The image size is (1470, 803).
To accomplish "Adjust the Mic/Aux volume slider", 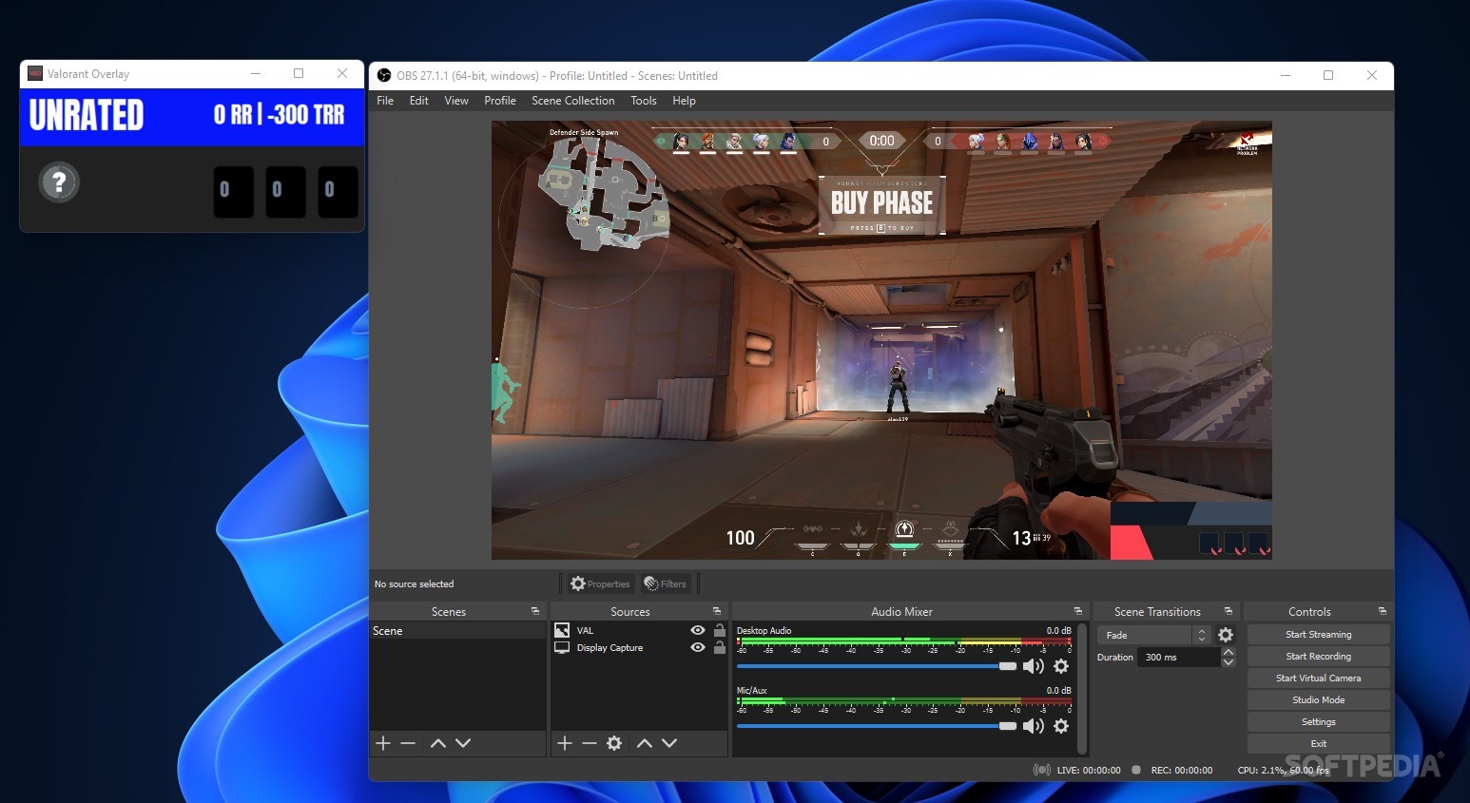I will tap(877, 726).
